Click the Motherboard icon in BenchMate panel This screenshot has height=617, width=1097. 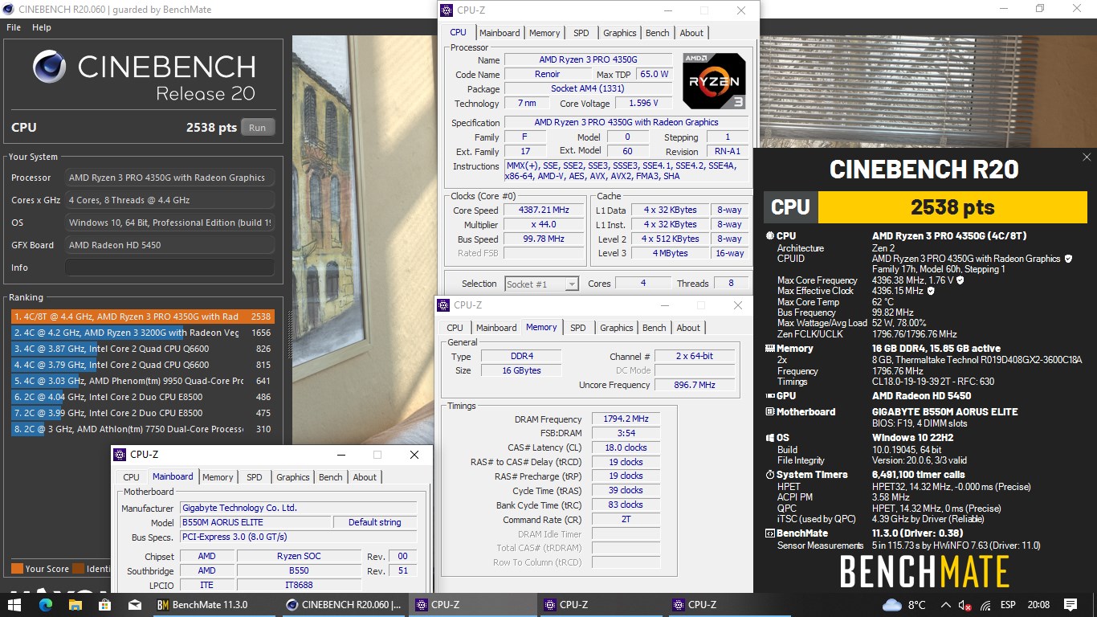tap(769, 412)
